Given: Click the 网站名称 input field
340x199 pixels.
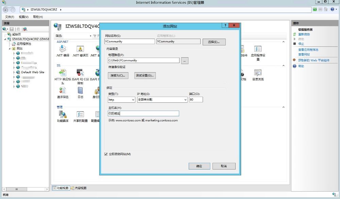Looking at the screenshot, I should (130, 41).
